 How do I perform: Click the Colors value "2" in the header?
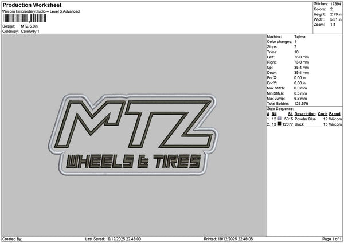331,9
